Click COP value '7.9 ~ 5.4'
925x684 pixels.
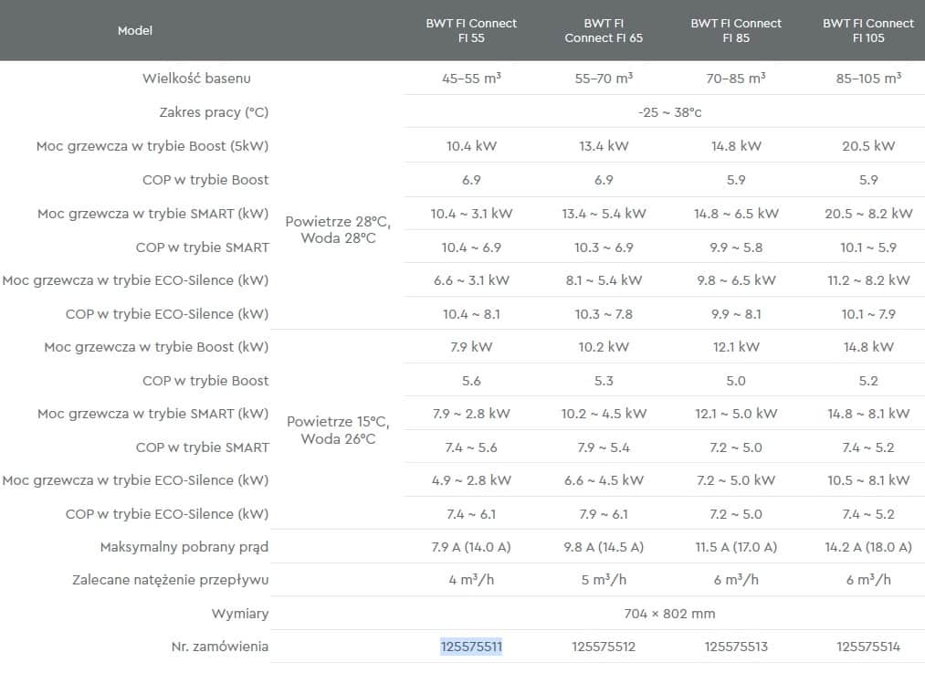pos(604,447)
